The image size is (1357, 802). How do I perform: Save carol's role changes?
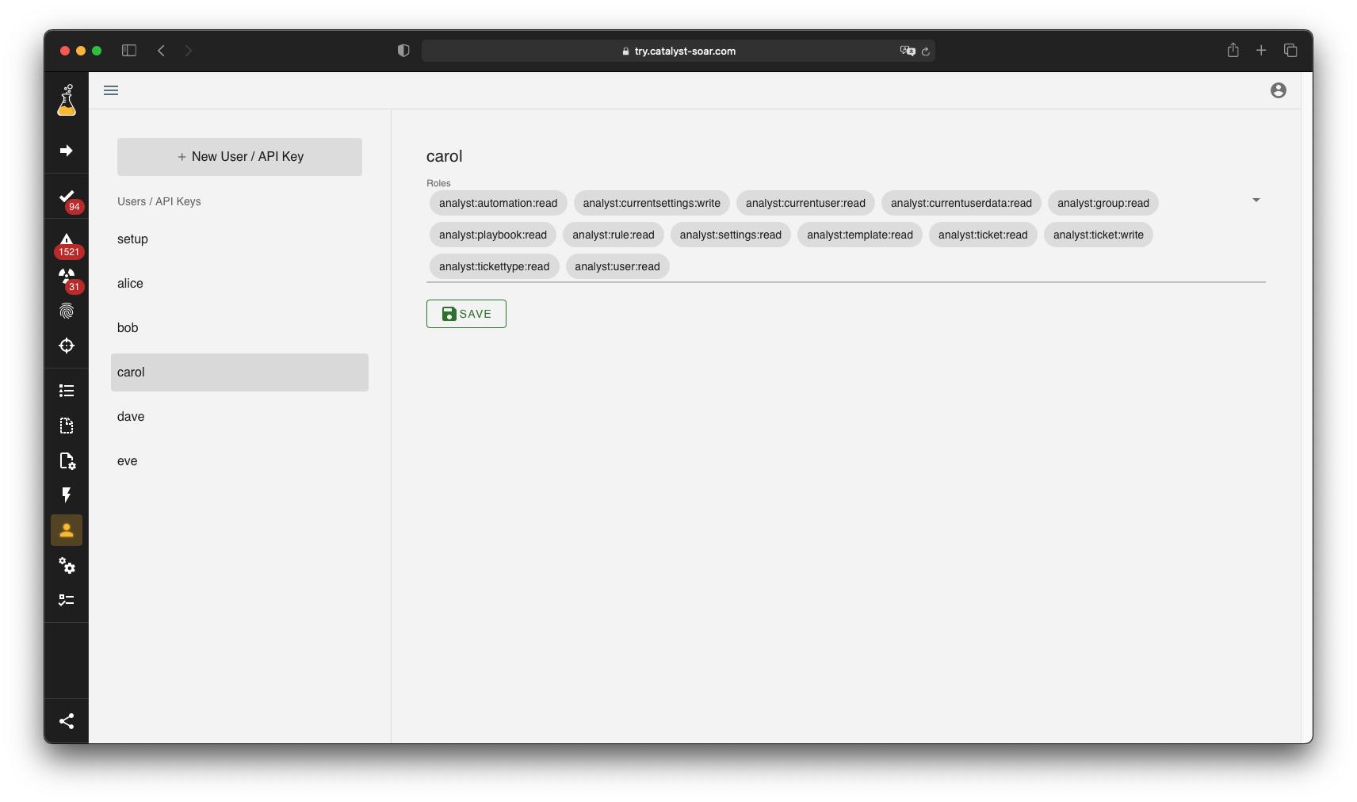pyautogui.click(x=466, y=314)
